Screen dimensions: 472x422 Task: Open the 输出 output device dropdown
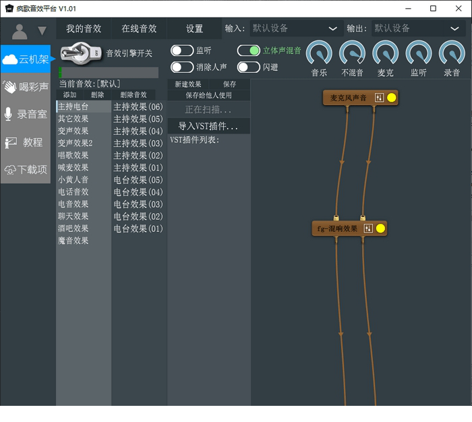419,28
